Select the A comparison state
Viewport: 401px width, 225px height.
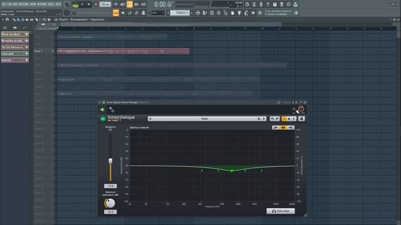284,119
